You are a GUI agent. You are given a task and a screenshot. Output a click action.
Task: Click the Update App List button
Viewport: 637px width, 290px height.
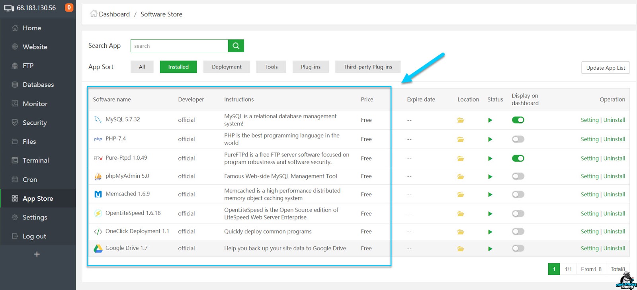click(x=606, y=68)
